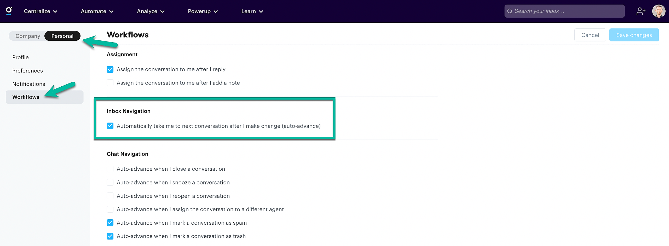Click the Cancel button
This screenshot has height=246, width=669.
click(x=590, y=35)
